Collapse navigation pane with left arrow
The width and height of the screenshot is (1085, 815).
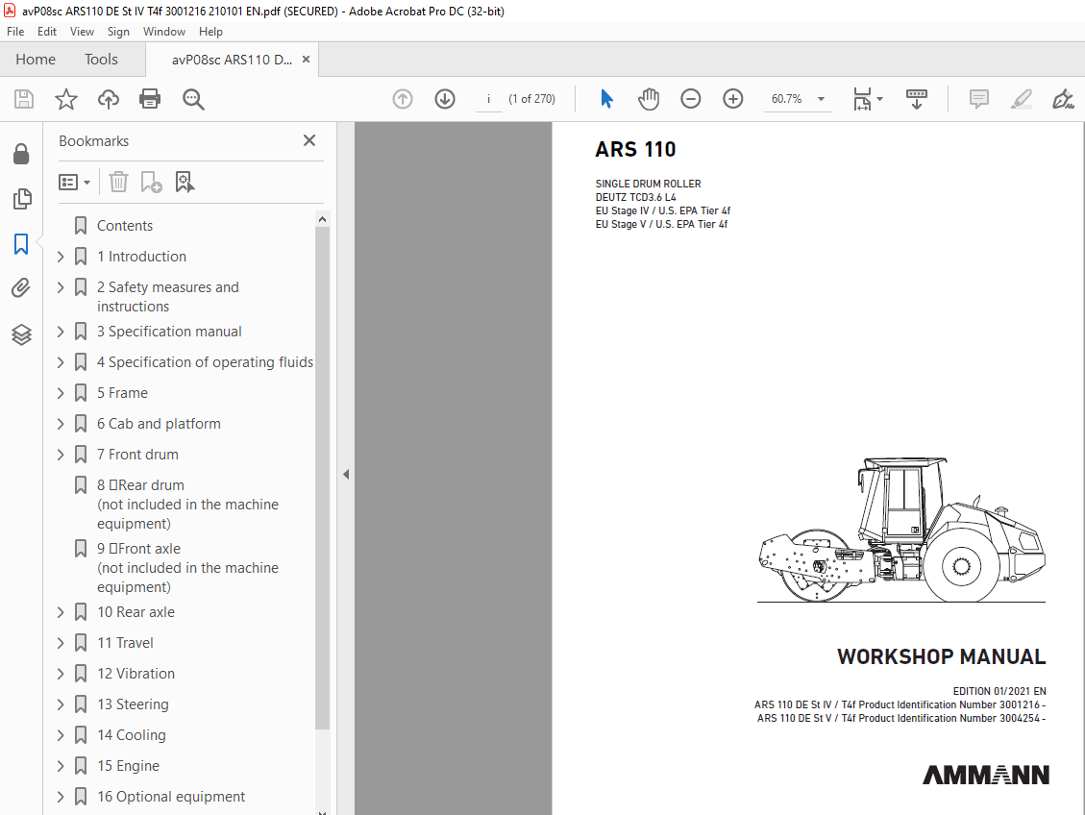click(x=346, y=474)
